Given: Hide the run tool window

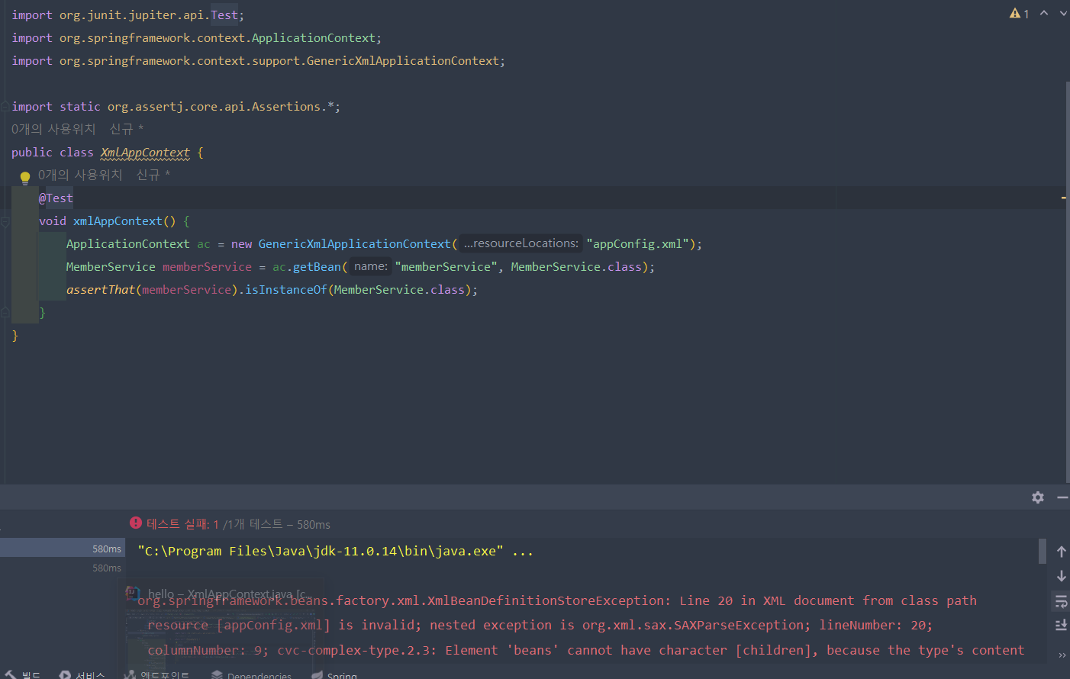Looking at the screenshot, I should pyautogui.click(x=1062, y=497).
